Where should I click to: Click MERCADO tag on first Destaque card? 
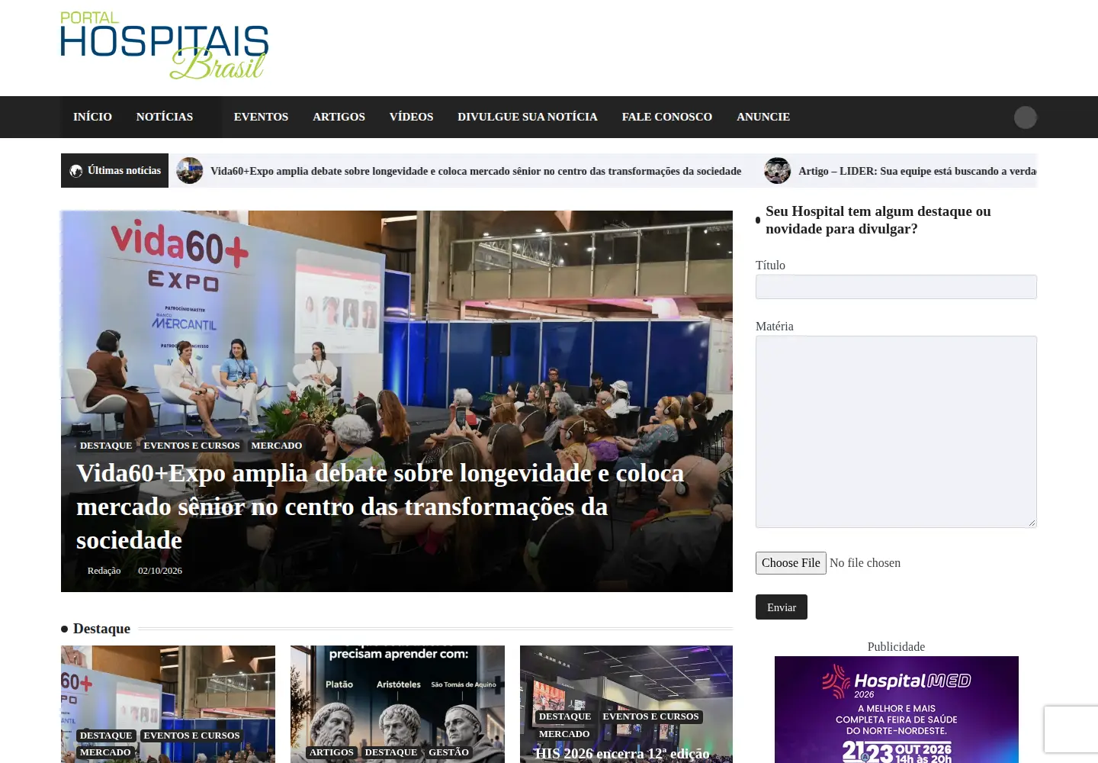(105, 752)
